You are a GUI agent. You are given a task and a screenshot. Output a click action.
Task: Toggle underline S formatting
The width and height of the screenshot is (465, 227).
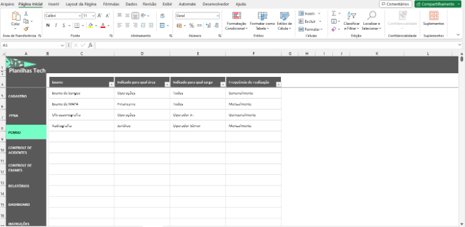click(64, 25)
